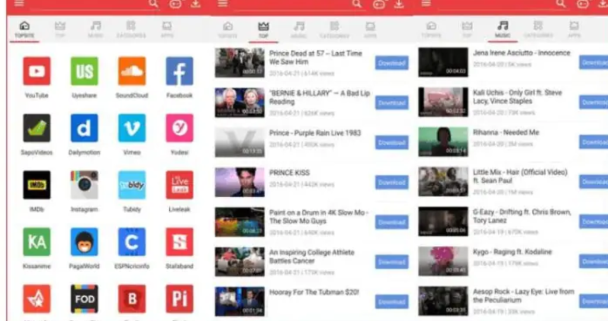608x321 pixels.
Task: Click downloads icon above the site icons grid
Action: click(x=196, y=4)
